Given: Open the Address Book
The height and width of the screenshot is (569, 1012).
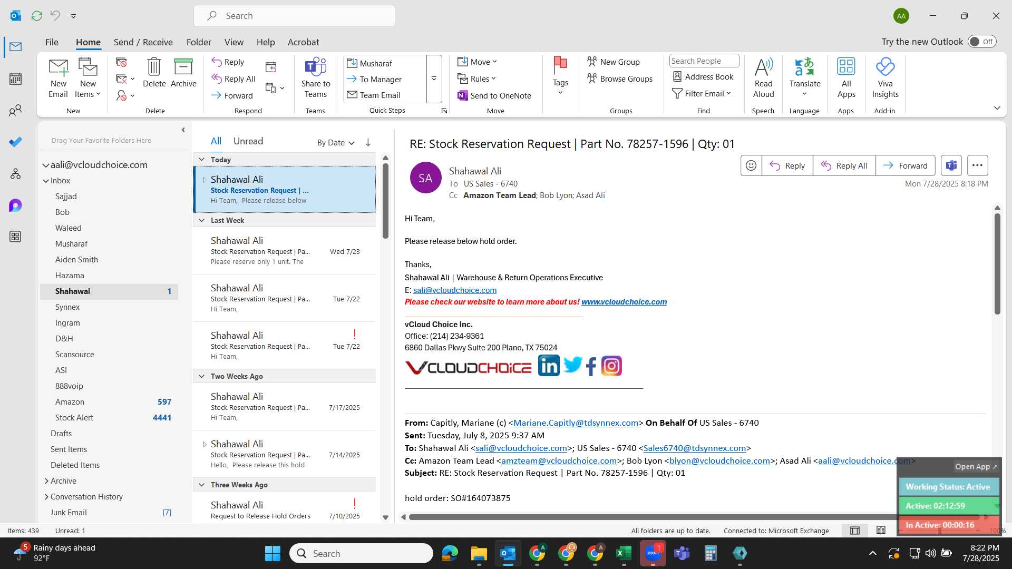Looking at the screenshot, I should pos(703,76).
